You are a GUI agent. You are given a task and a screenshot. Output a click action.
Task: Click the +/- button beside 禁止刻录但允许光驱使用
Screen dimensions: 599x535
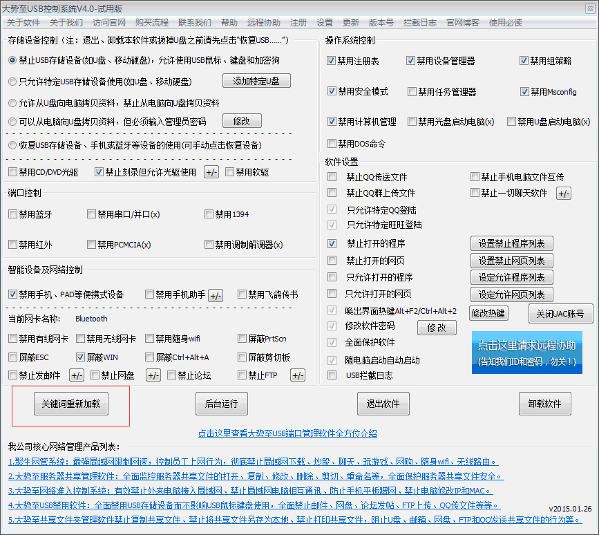[211, 172]
